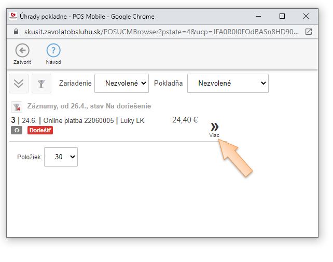Click the grey O status badge
Viewport: 333px width, 262px height.
[17, 130]
